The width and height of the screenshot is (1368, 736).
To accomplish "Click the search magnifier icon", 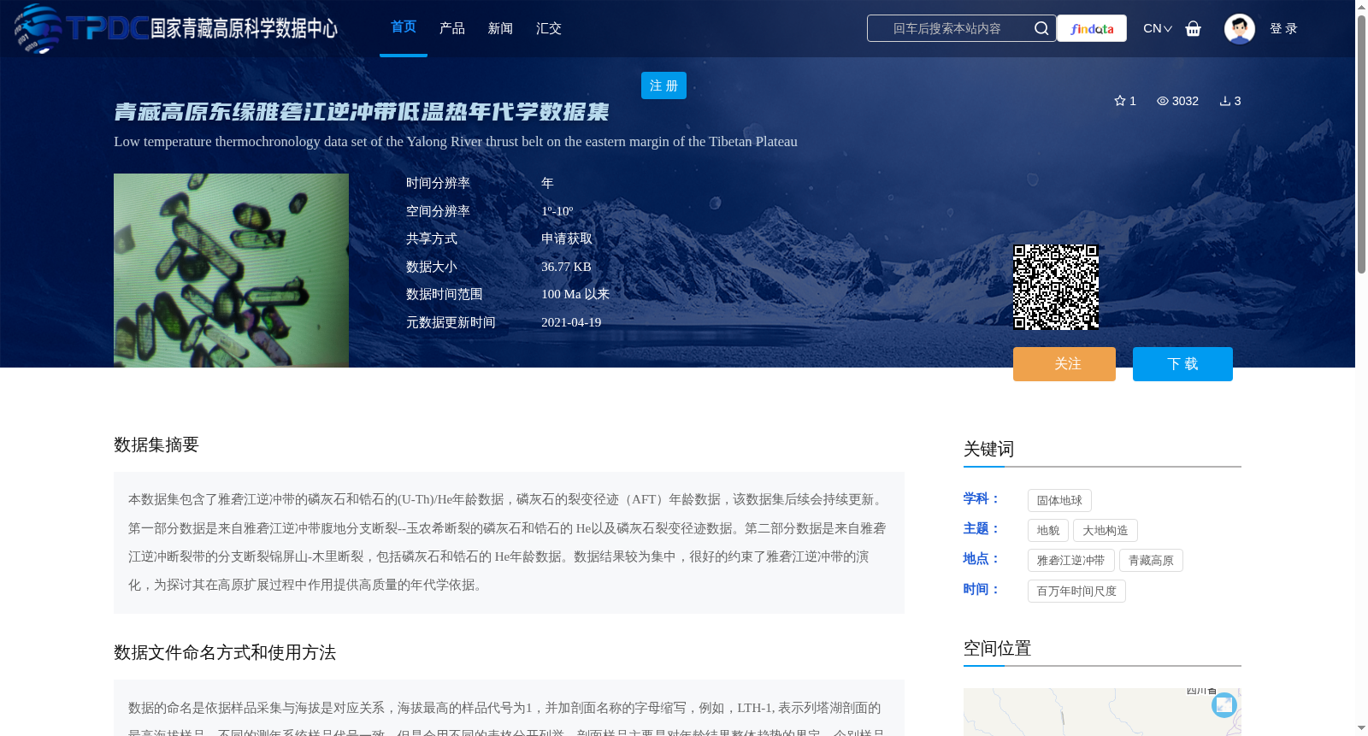I will (x=1041, y=28).
